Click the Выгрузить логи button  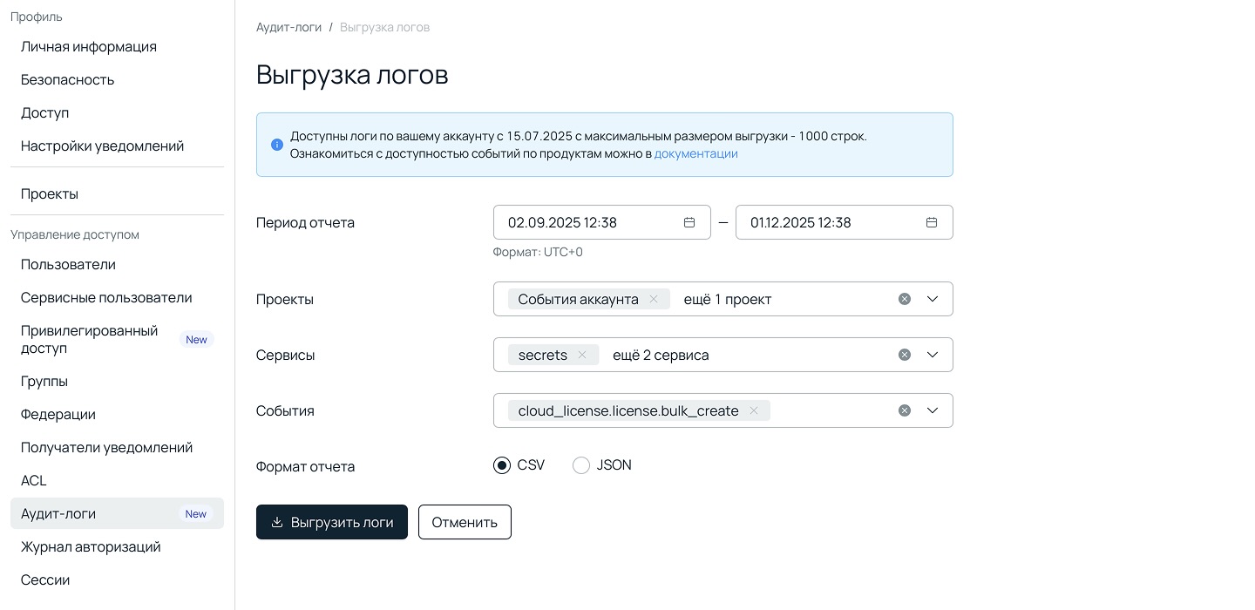[331, 522]
